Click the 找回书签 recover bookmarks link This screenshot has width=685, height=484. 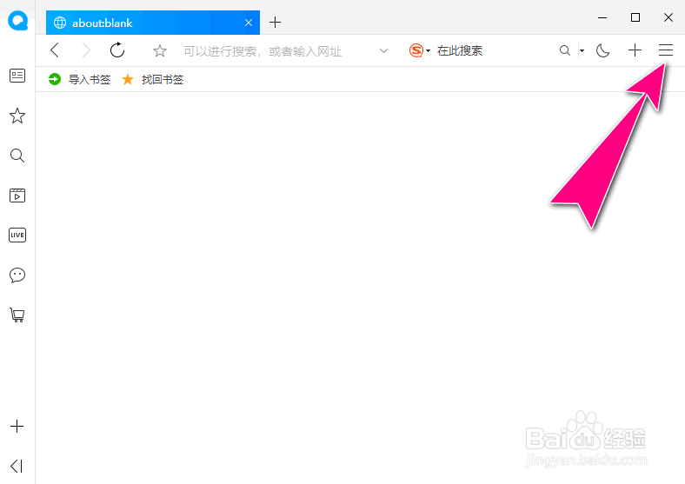pyautogui.click(x=152, y=79)
